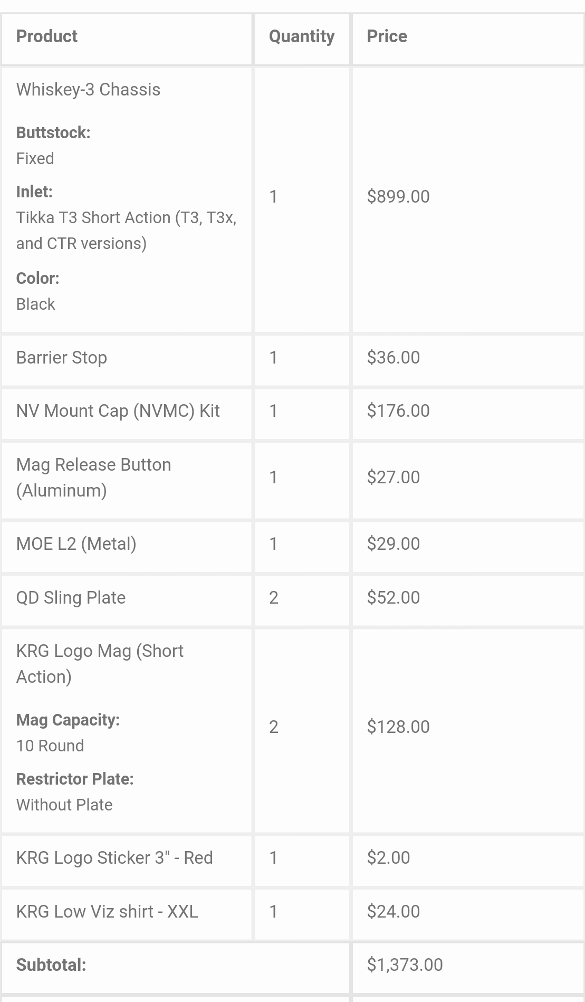Open the Whiskey-3 Chassis product

click(88, 90)
